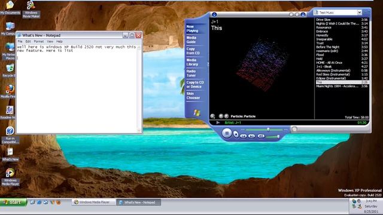
Task: Stop the playing track in Media Player
Action: point(236,134)
